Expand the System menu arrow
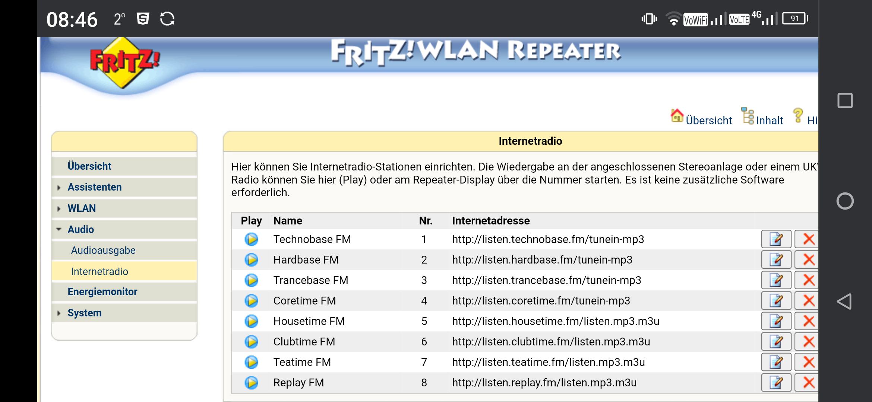This screenshot has height=402, width=872. [x=59, y=313]
